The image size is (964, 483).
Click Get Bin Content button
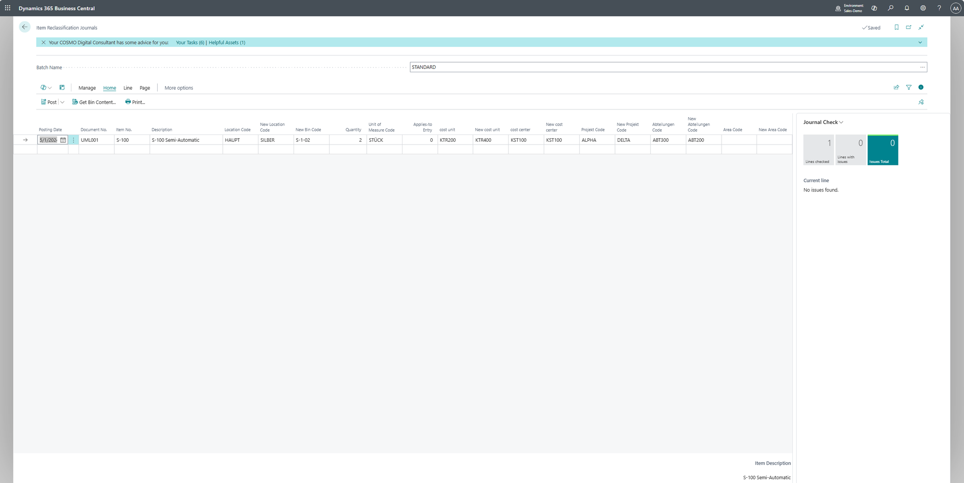tap(94, 102)
